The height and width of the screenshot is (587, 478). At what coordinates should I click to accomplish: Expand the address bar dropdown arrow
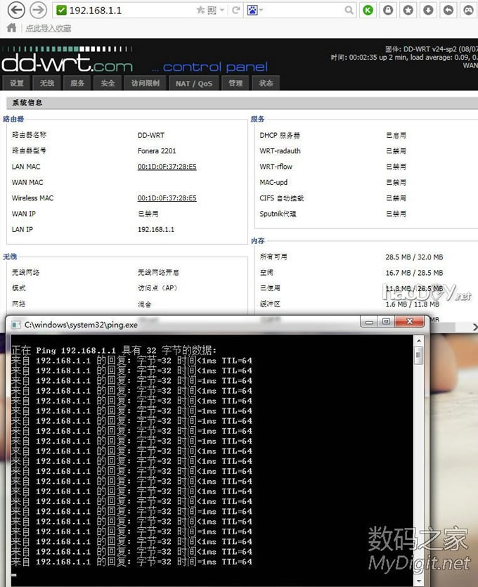[x=223, y=11]
